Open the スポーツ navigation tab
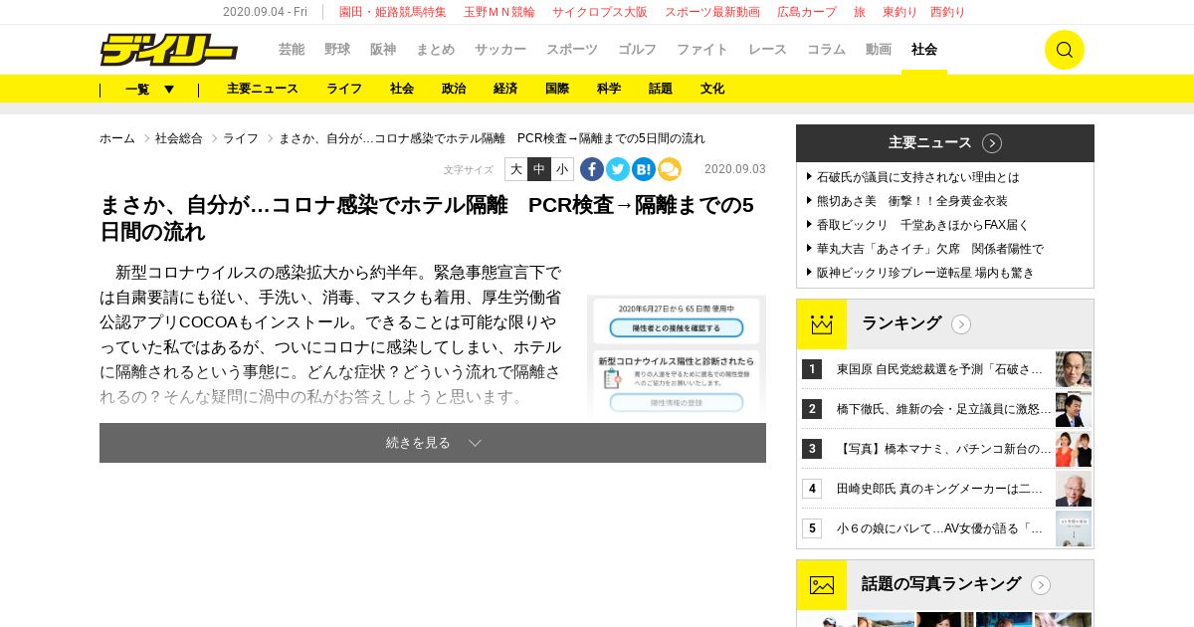The width and height of the screenshot is (1194, 627). click(572, 50)
